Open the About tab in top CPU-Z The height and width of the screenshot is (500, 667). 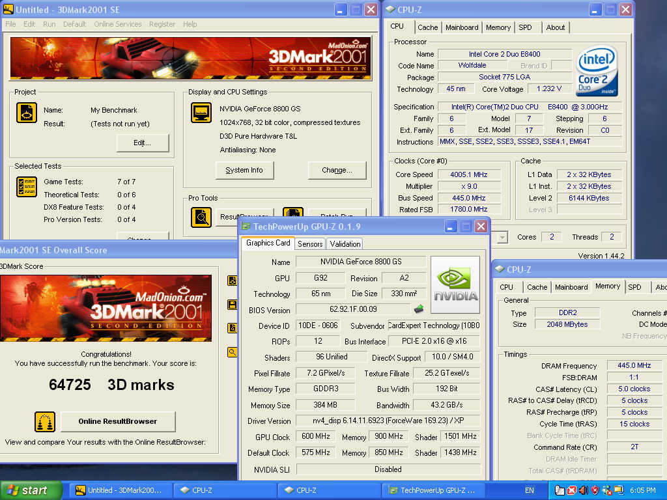pyautogui.click(x=556, y=27)
